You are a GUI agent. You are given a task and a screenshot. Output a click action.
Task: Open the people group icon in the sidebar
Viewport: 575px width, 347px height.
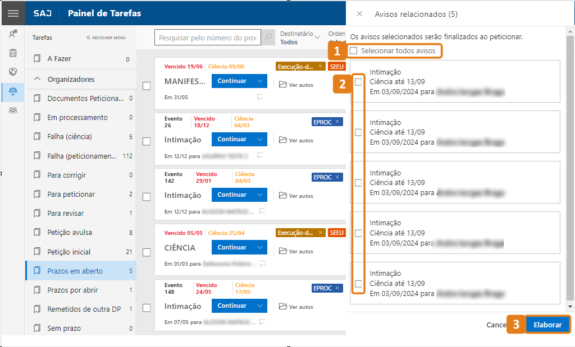click(x=13, y=110)
